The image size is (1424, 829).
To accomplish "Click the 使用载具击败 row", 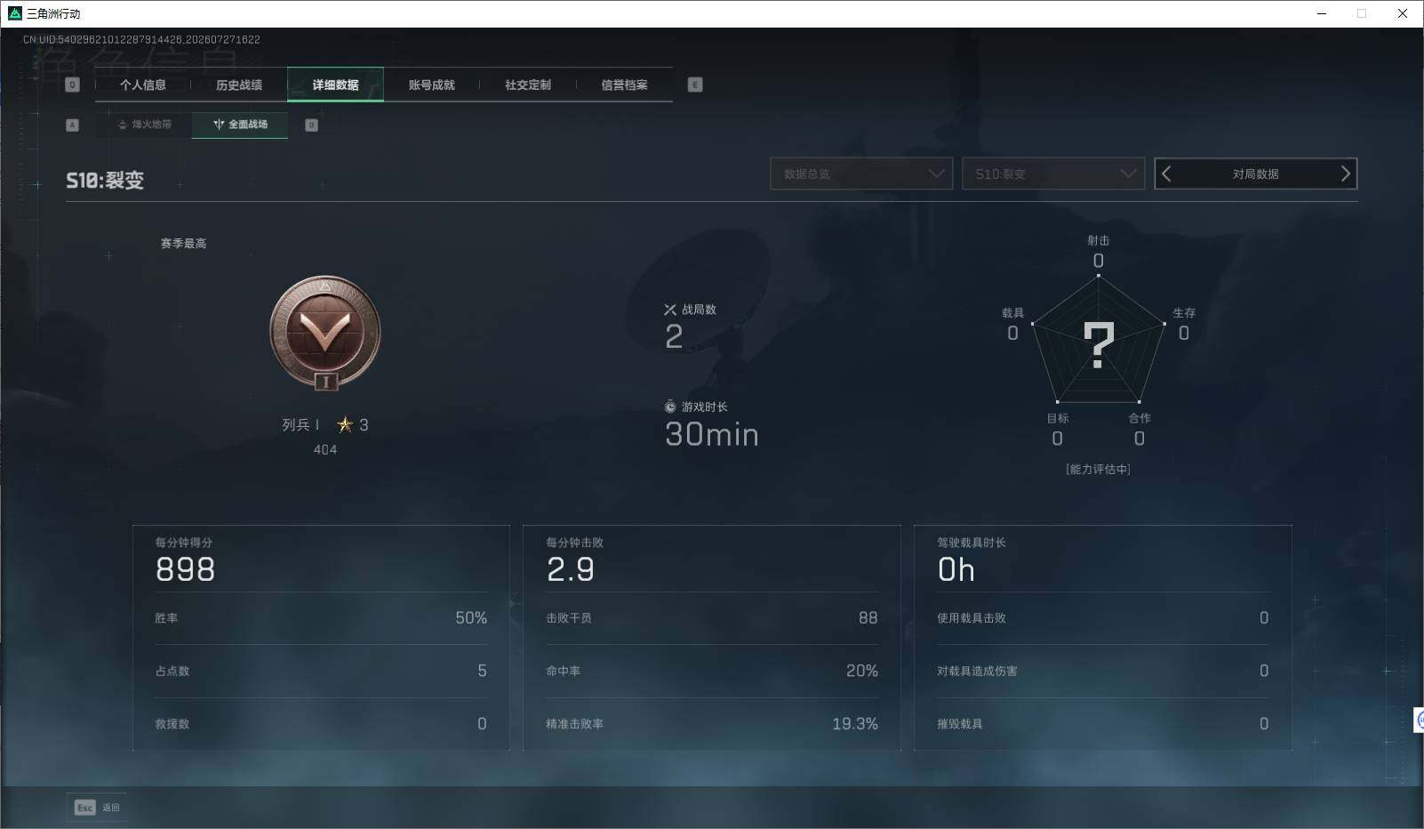I will (1102, 618).
